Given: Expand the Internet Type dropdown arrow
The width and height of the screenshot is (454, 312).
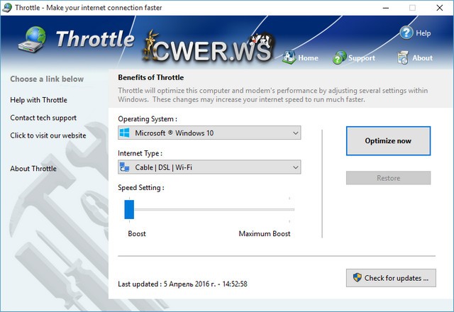Looking at the screenshot, I should click(x=294, y=167).
